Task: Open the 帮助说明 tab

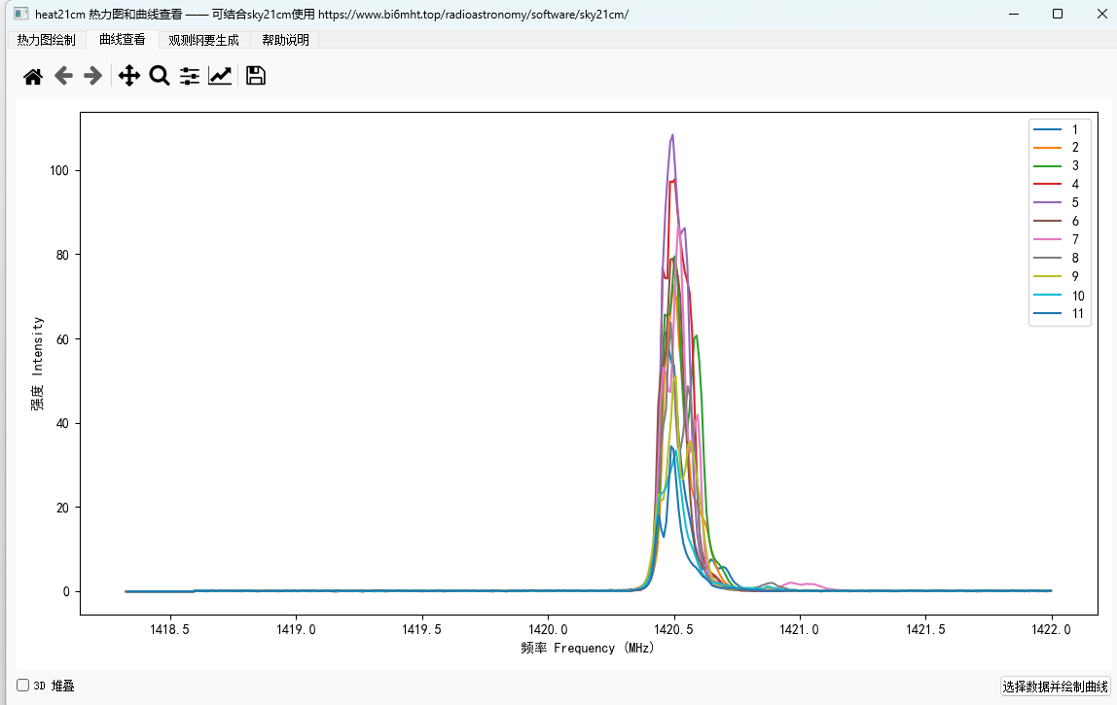Action: (285, 40)
